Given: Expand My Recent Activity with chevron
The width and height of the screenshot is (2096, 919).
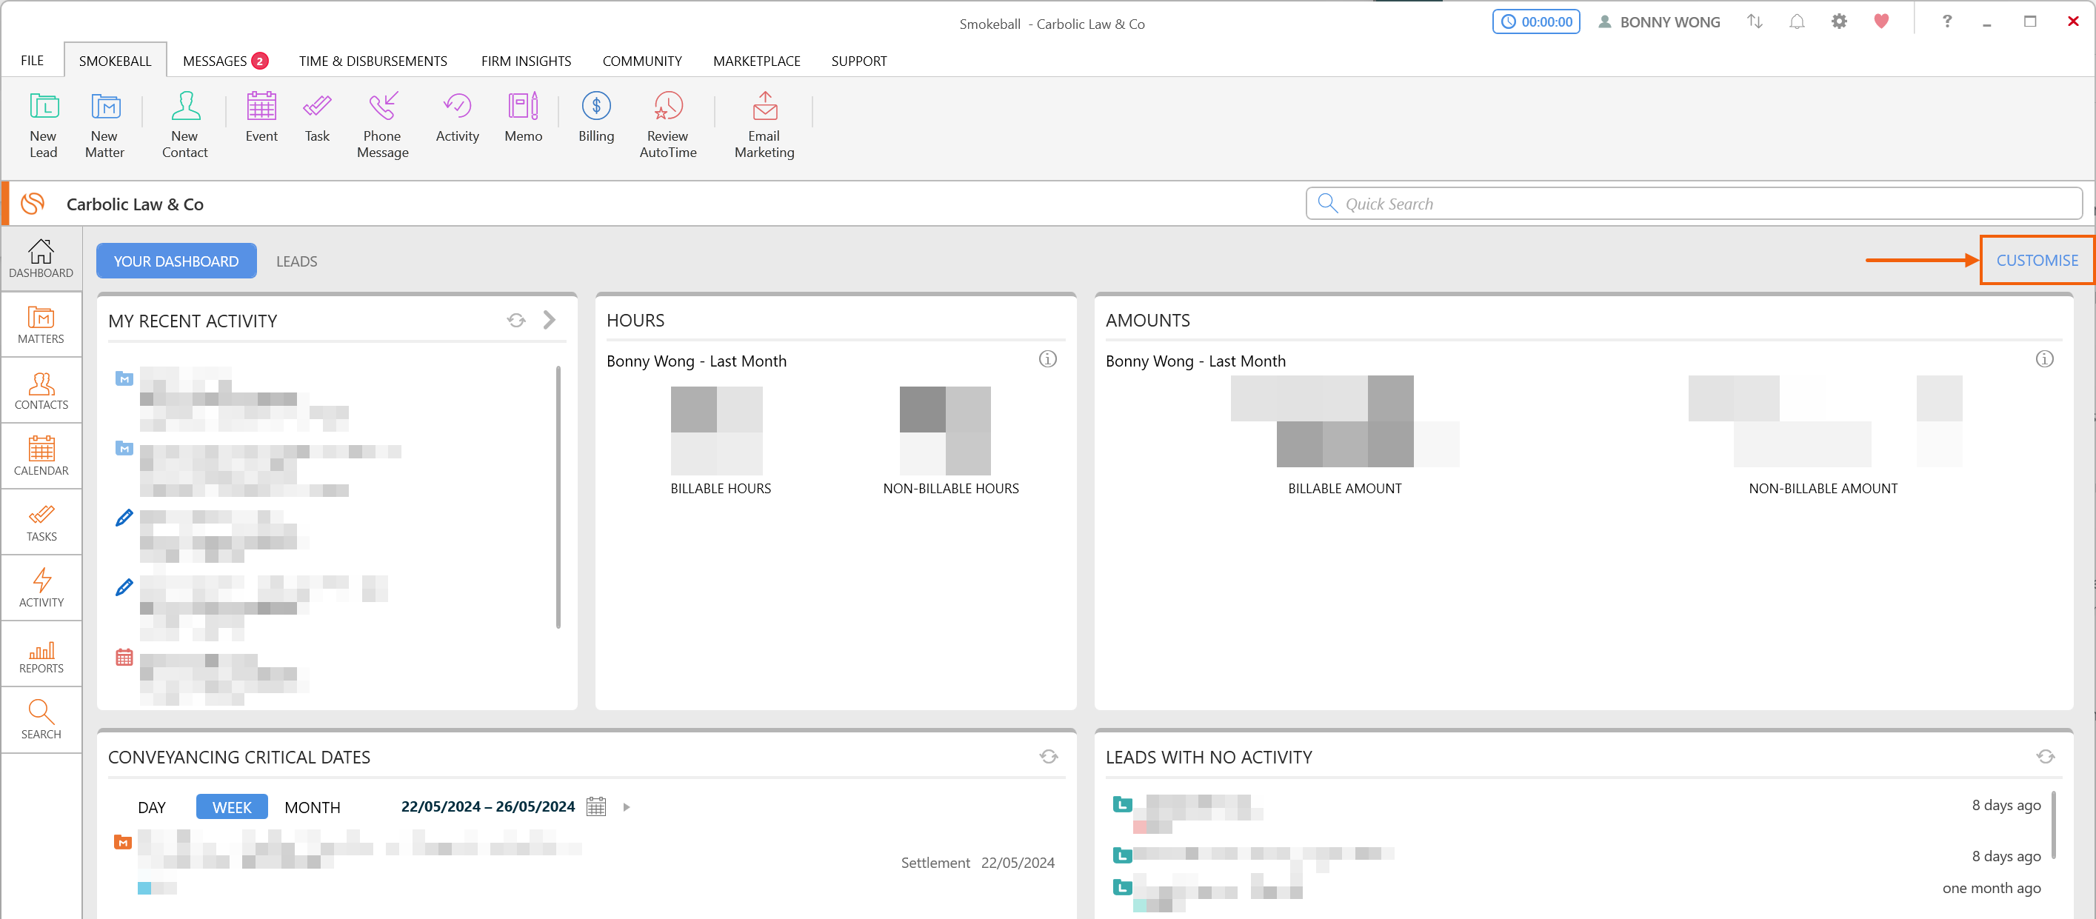Looking at the screenshot, I should pyautogui.click(x=550, y=321).
